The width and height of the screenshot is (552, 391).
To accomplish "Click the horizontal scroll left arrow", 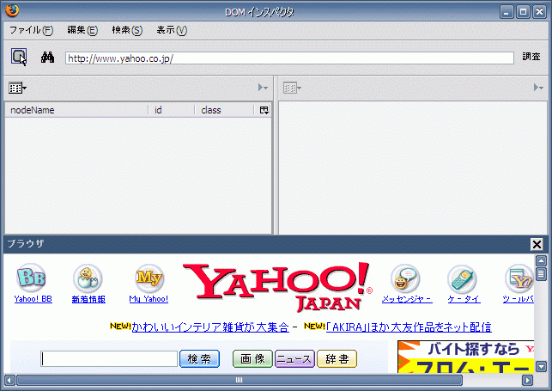I will pyautogui.click(x=9, y=381).
